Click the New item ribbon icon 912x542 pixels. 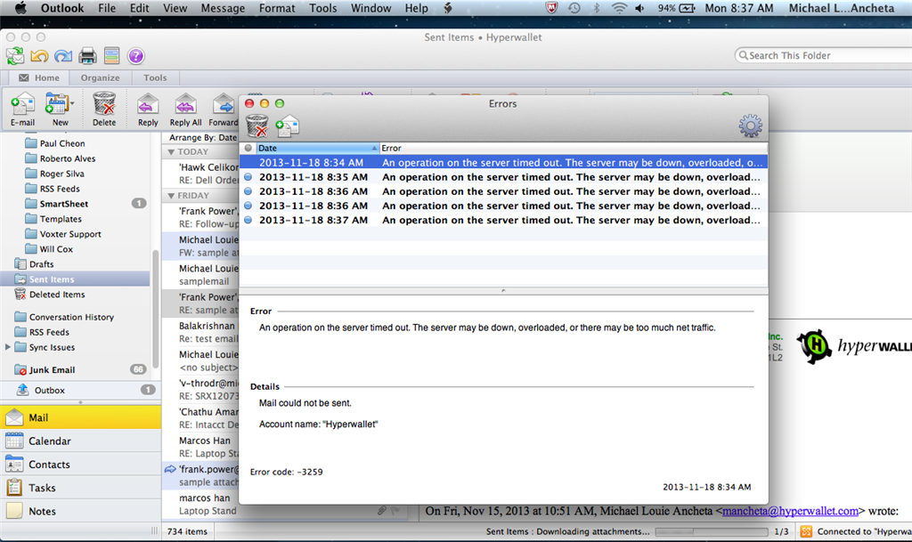click(56, 109)
